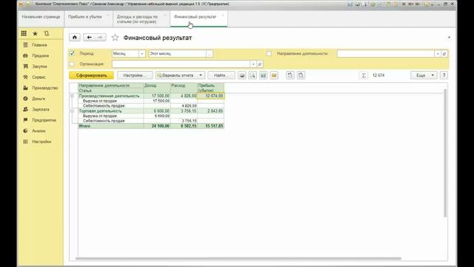Select total income cell 24 100,00
The width and height of the screenshot is (474, 267).
click(x=157, y=126)
